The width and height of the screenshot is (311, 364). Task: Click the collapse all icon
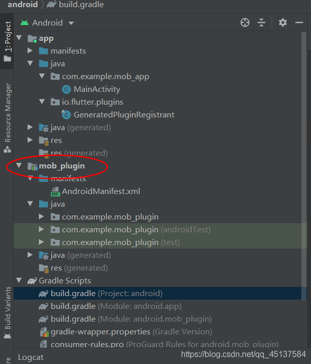[261, 22]
